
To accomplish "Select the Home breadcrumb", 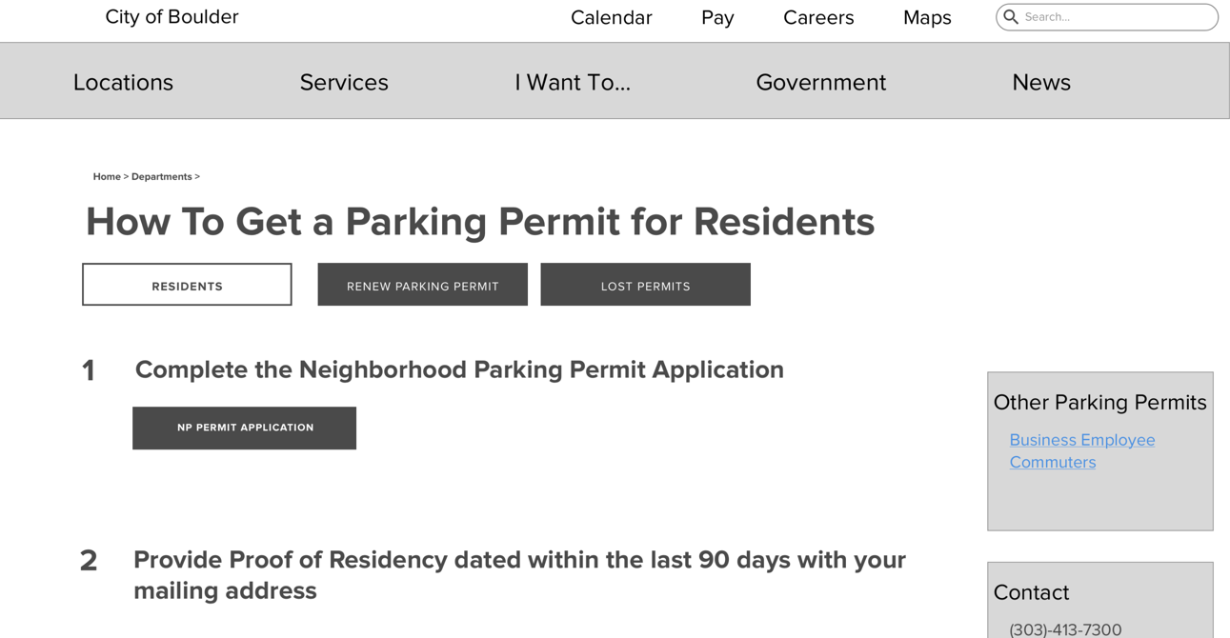I will [107, 176].
